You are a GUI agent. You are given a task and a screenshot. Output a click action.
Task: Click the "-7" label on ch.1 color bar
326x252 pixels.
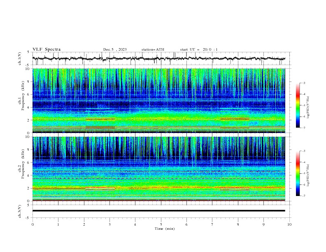[304, 128]
